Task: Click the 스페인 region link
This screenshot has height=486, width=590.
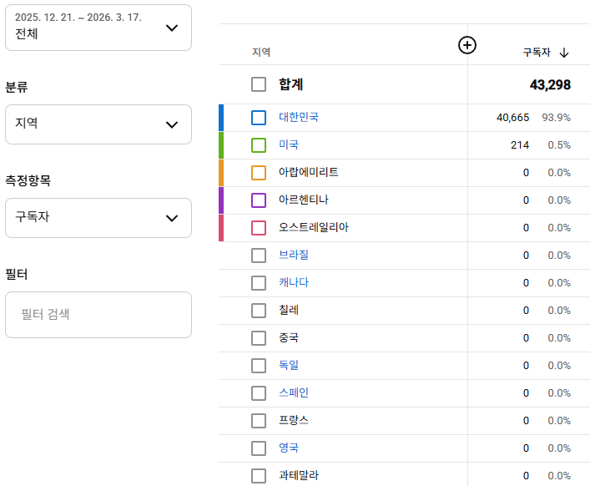Action: coord(294,393)
